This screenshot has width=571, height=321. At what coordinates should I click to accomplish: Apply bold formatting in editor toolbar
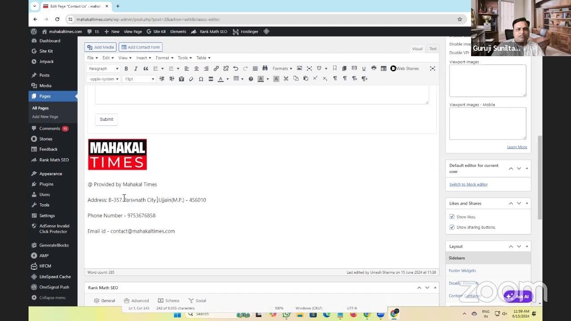pos(126,69)
